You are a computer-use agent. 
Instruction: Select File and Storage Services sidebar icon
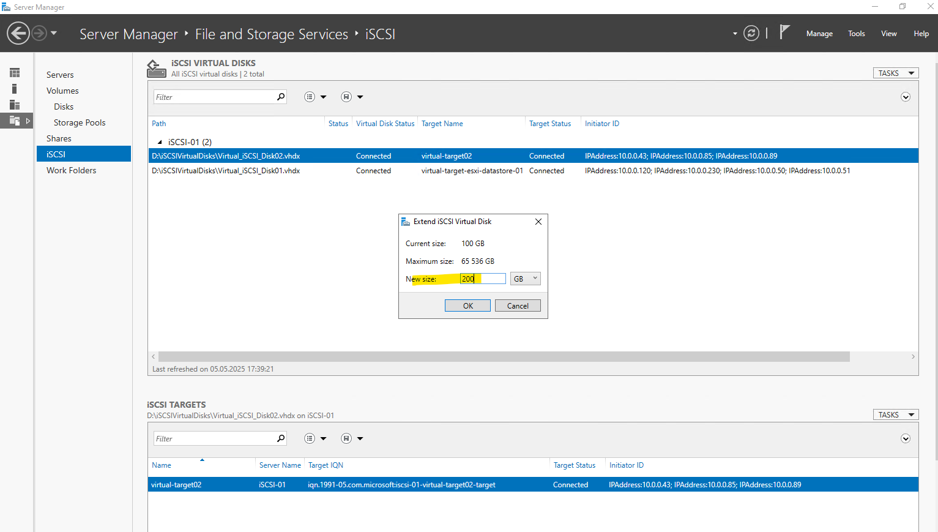15,121
